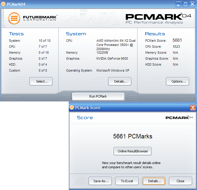Click the 'HDD Score:' label
Screen dimensions: 197x190
[x=153, y=64]
